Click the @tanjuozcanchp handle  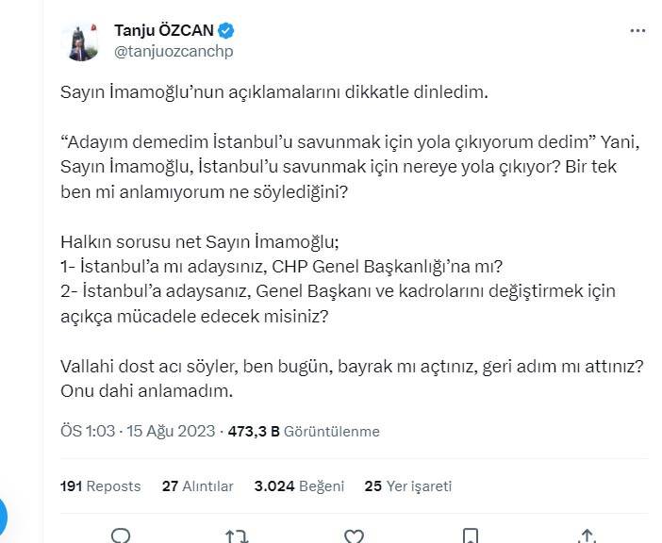[174, 52]
